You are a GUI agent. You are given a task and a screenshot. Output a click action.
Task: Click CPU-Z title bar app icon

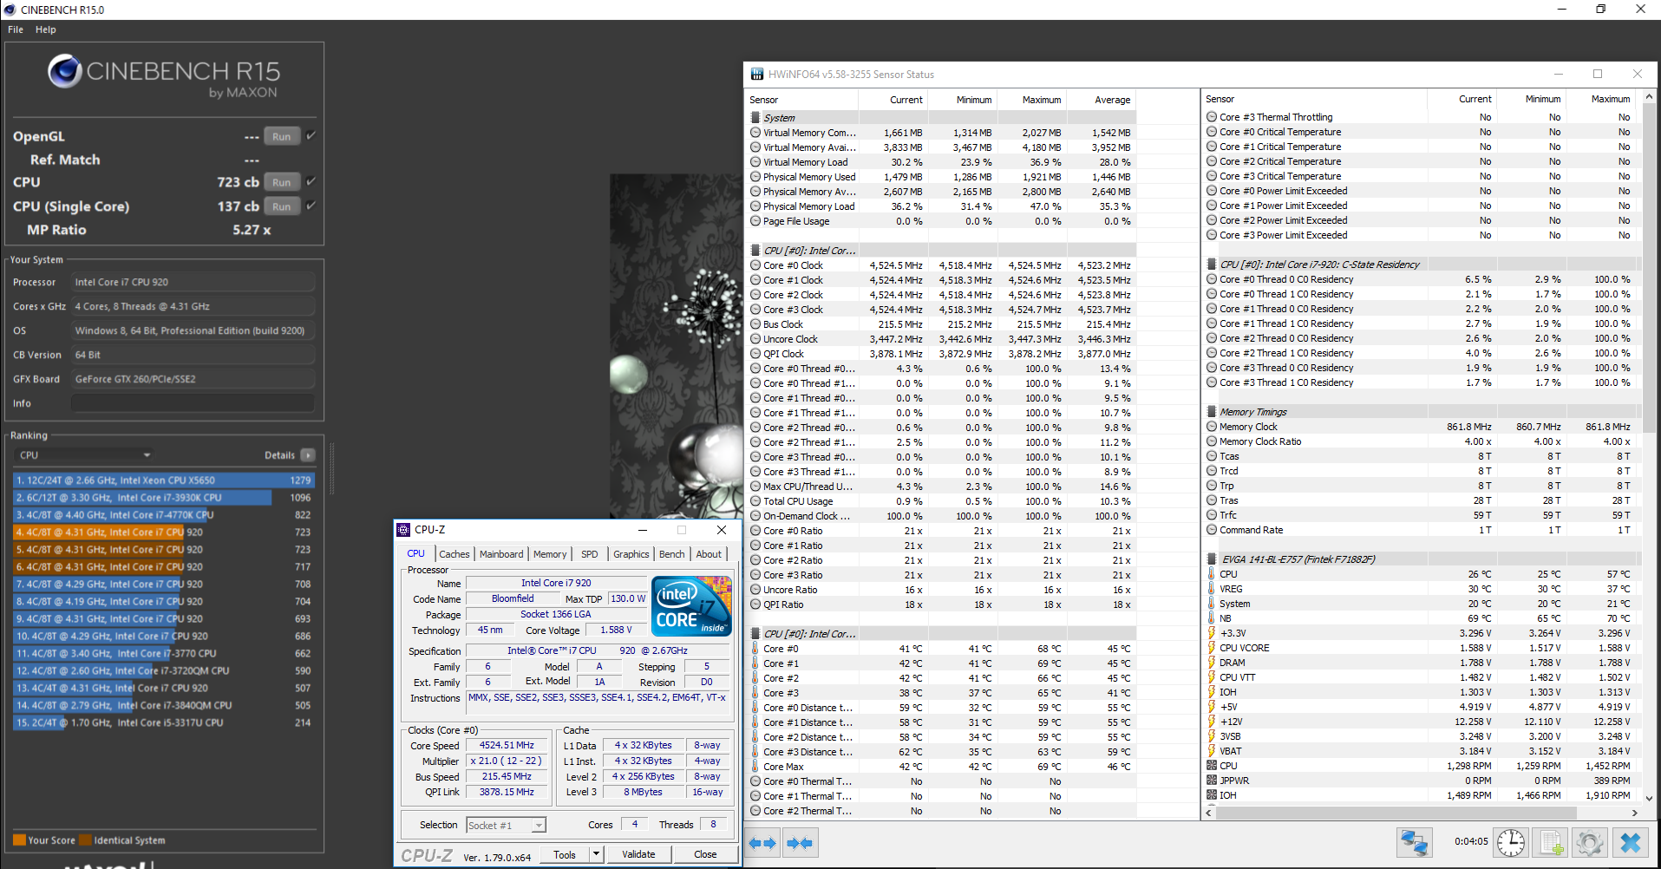(x=403, y=530)
